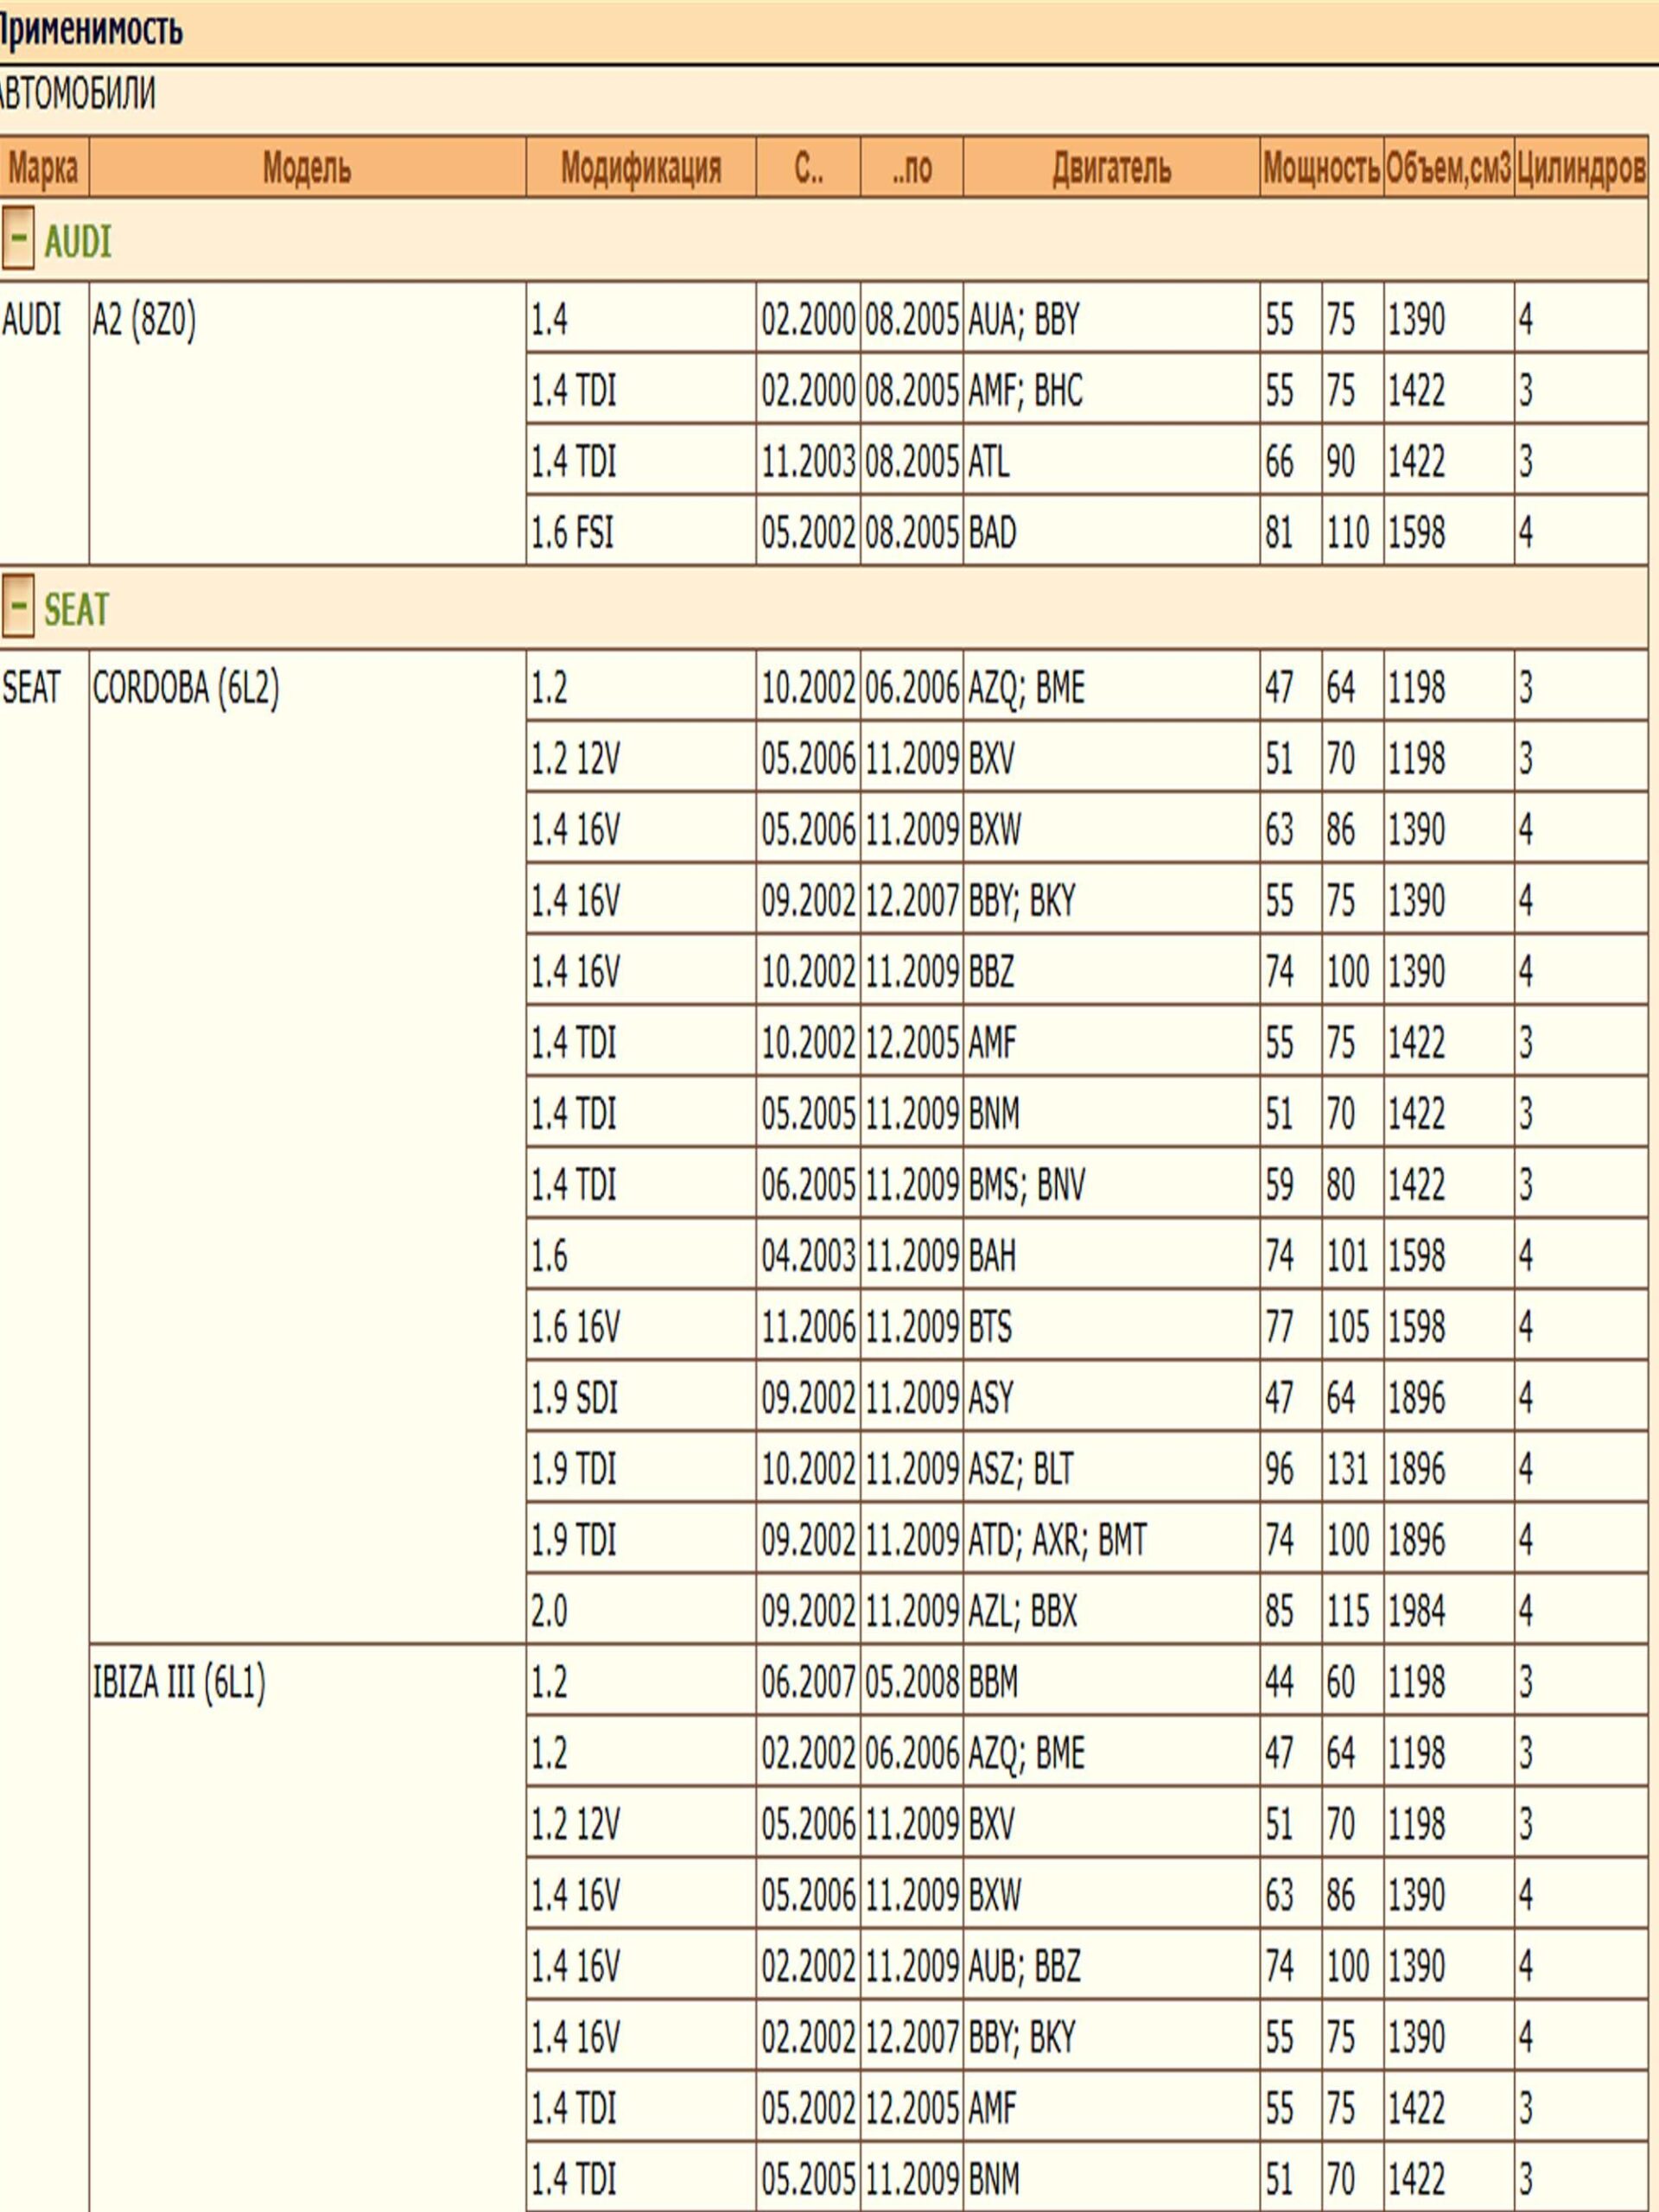Click the 1.6 FSI modification row
Screen dimensions: 1659x2212
573,532
